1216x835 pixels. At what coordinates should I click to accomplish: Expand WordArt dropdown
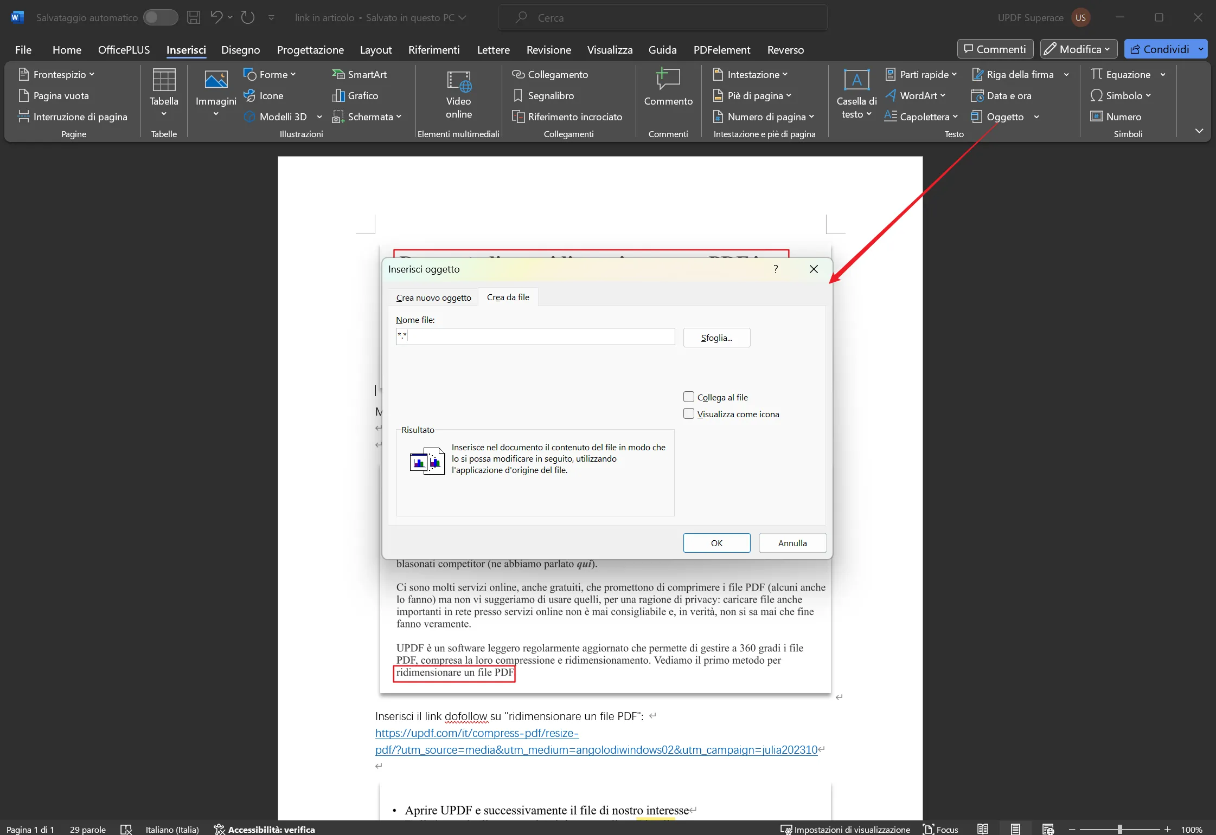coord(943,95)
